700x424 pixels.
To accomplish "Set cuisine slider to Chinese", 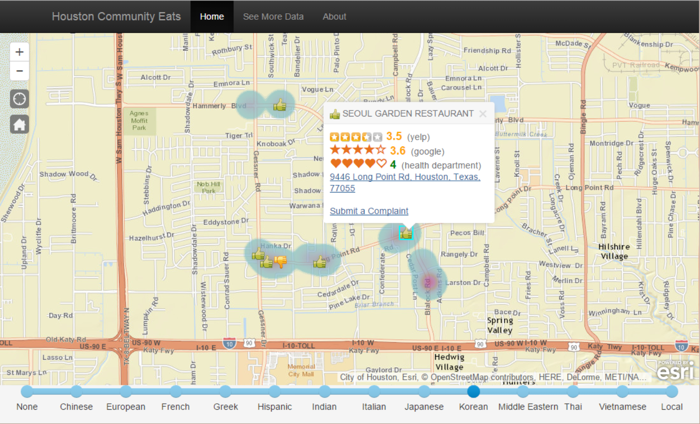I will (x=76, y=391).
